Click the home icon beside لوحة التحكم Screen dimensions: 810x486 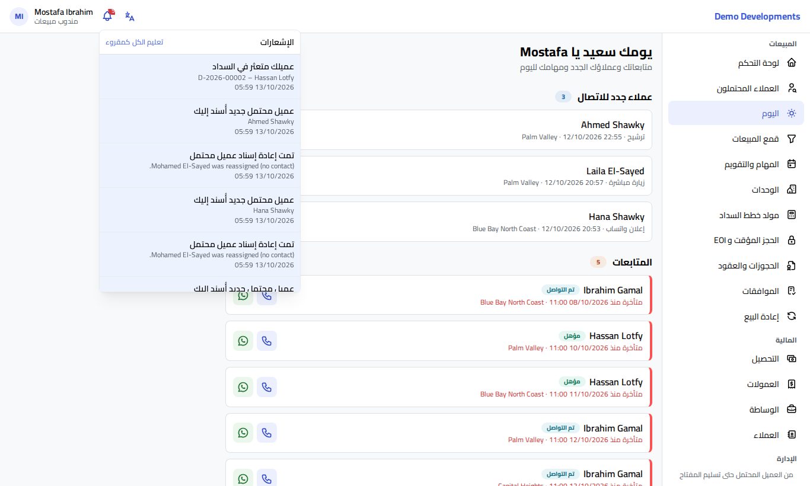(791, 63)
